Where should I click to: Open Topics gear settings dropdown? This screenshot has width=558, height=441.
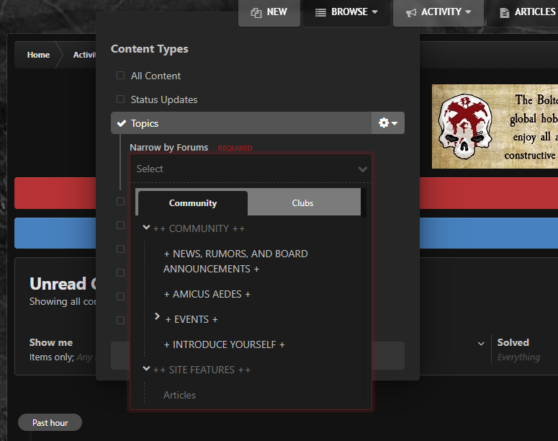(x=388, y=123)
